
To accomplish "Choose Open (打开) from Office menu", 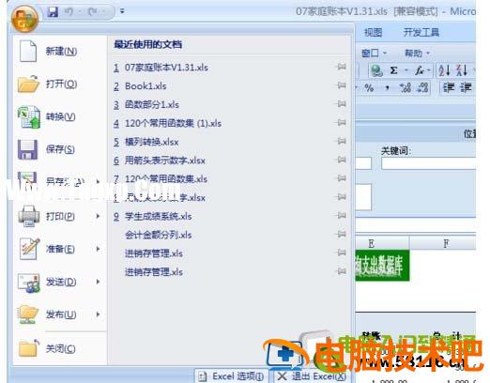I will click(x=61, y=84).
